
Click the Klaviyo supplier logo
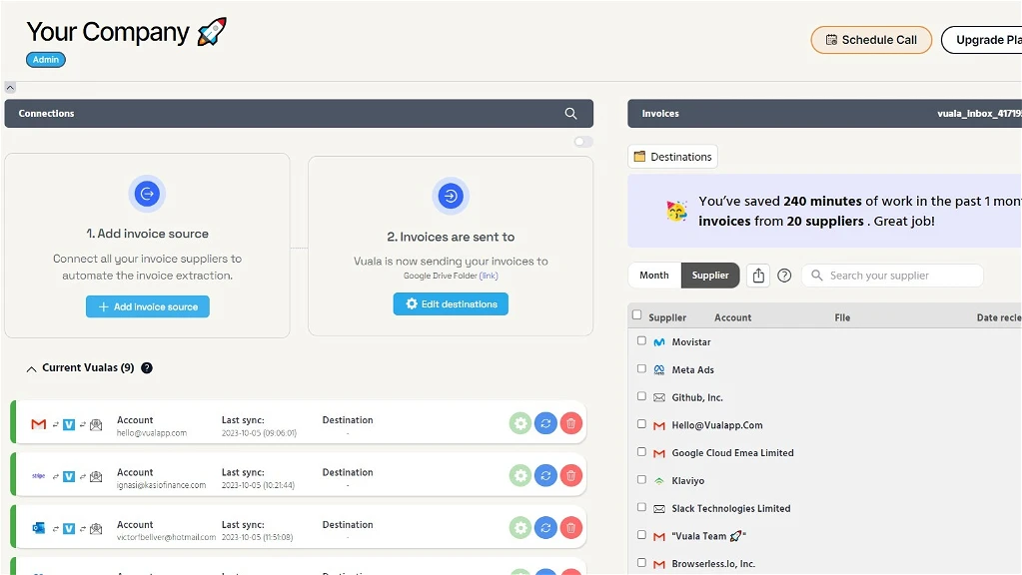tap(659, 481)
